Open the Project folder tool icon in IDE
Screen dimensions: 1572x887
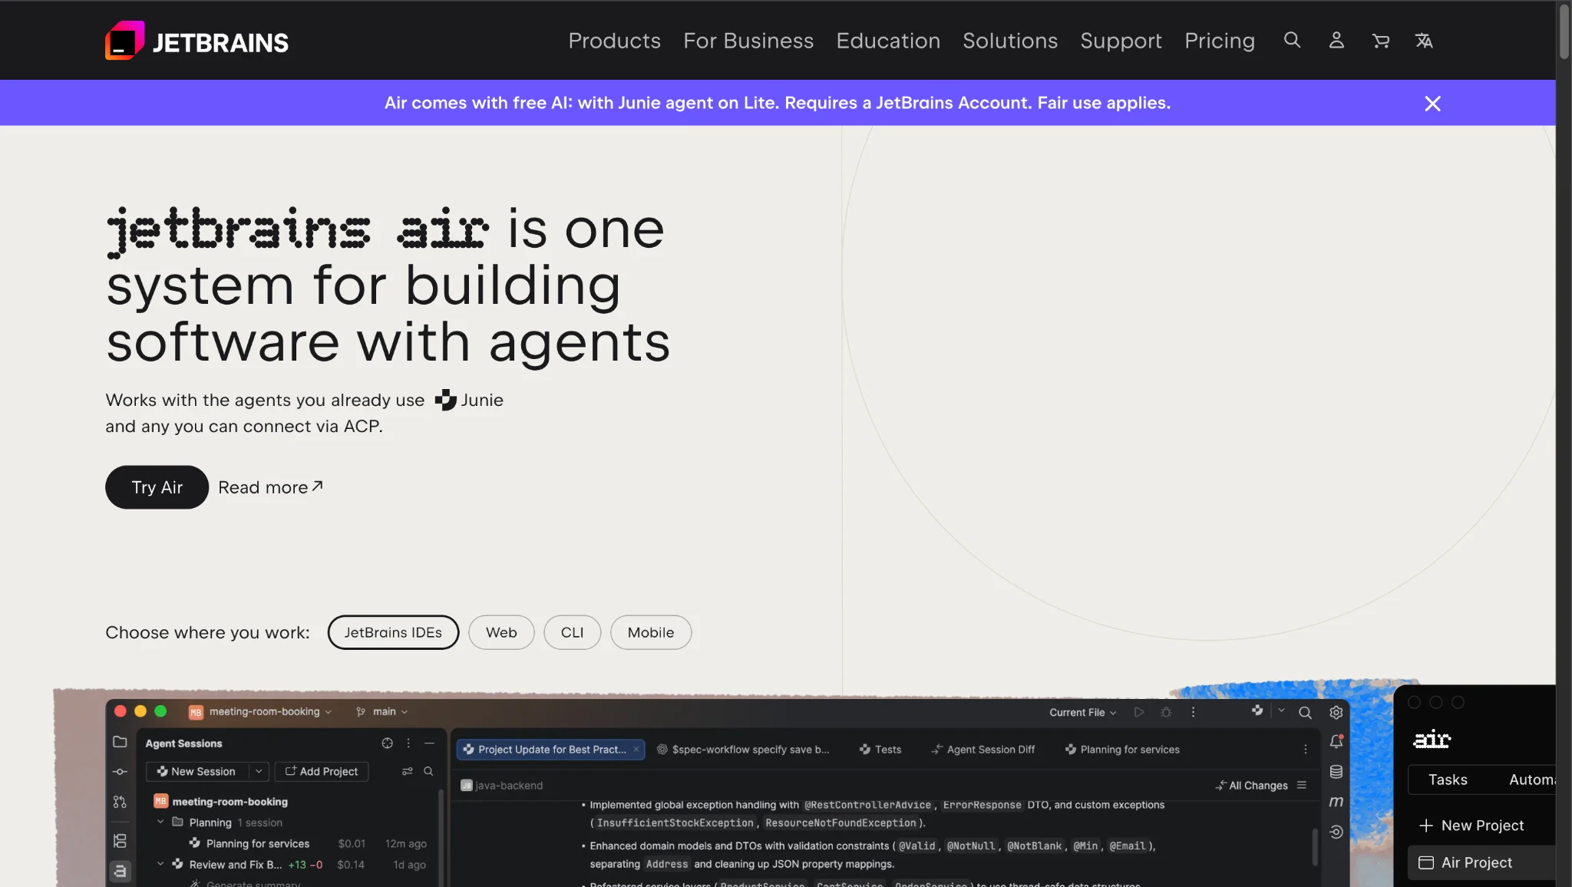coord(120,742)
